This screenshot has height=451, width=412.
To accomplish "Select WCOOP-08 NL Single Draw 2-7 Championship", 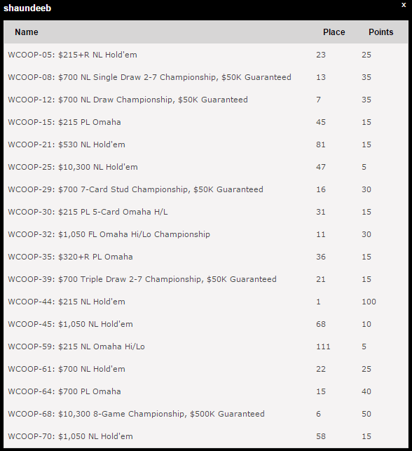I will pos(206,77).
